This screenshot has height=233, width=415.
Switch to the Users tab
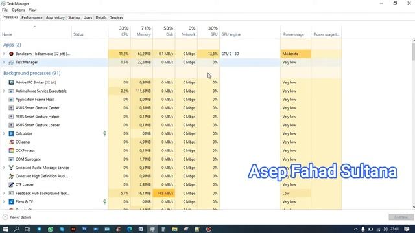pyautogui.click(x=88, y=17)
